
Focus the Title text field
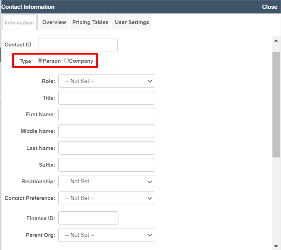point(107,98)
